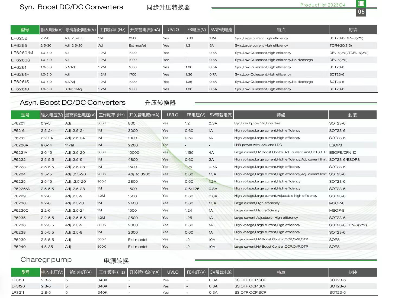Click the 'Product list 2023Q4' header text
398x298 pixels.
(x=323, y=5)
